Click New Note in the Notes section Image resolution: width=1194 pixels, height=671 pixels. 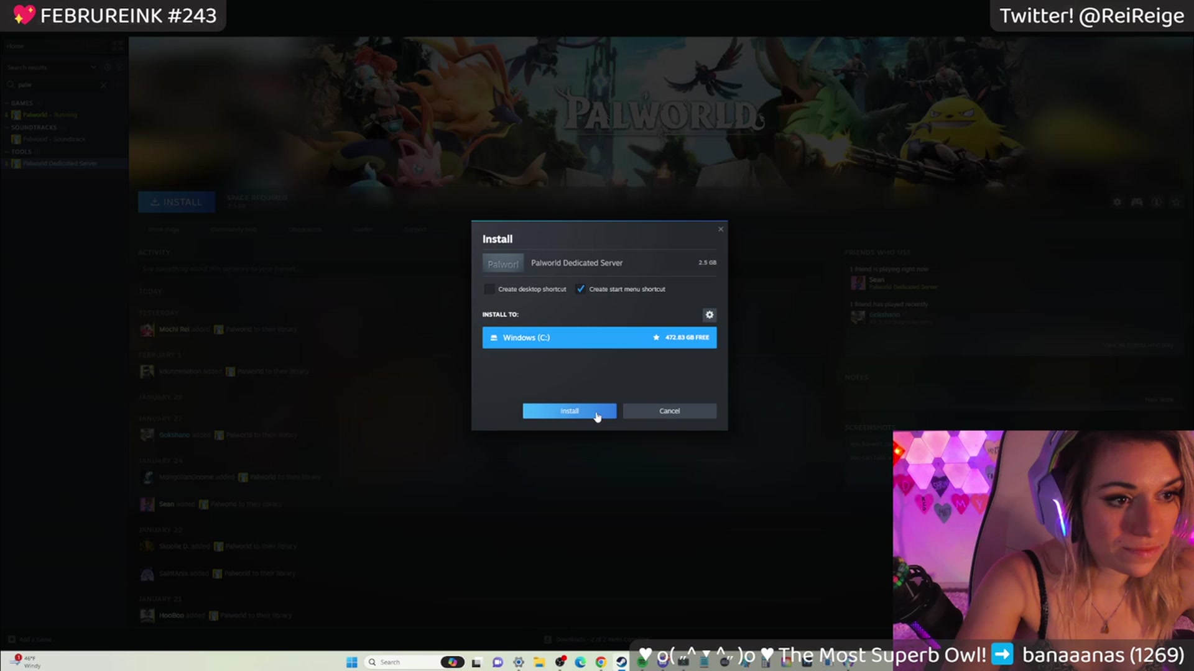[x=1159, y=399]
